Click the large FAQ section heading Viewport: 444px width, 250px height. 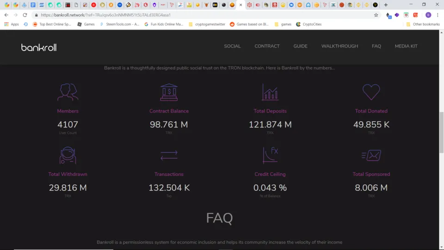(219, 218)
